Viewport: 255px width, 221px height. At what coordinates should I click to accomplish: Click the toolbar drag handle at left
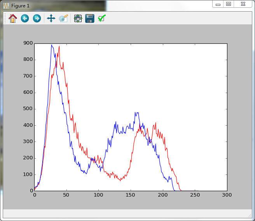tap(5, 18)
